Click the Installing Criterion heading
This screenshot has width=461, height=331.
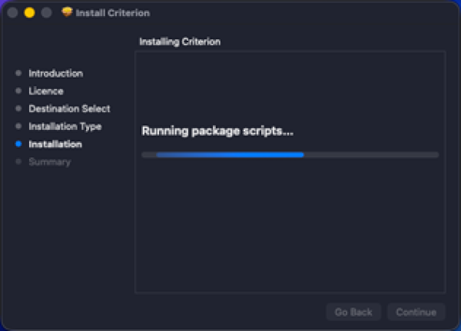pos(180,41)
